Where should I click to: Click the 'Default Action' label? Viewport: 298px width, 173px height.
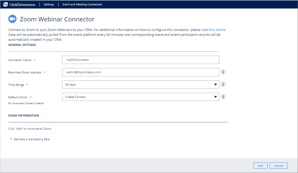(x=18, y=97)
